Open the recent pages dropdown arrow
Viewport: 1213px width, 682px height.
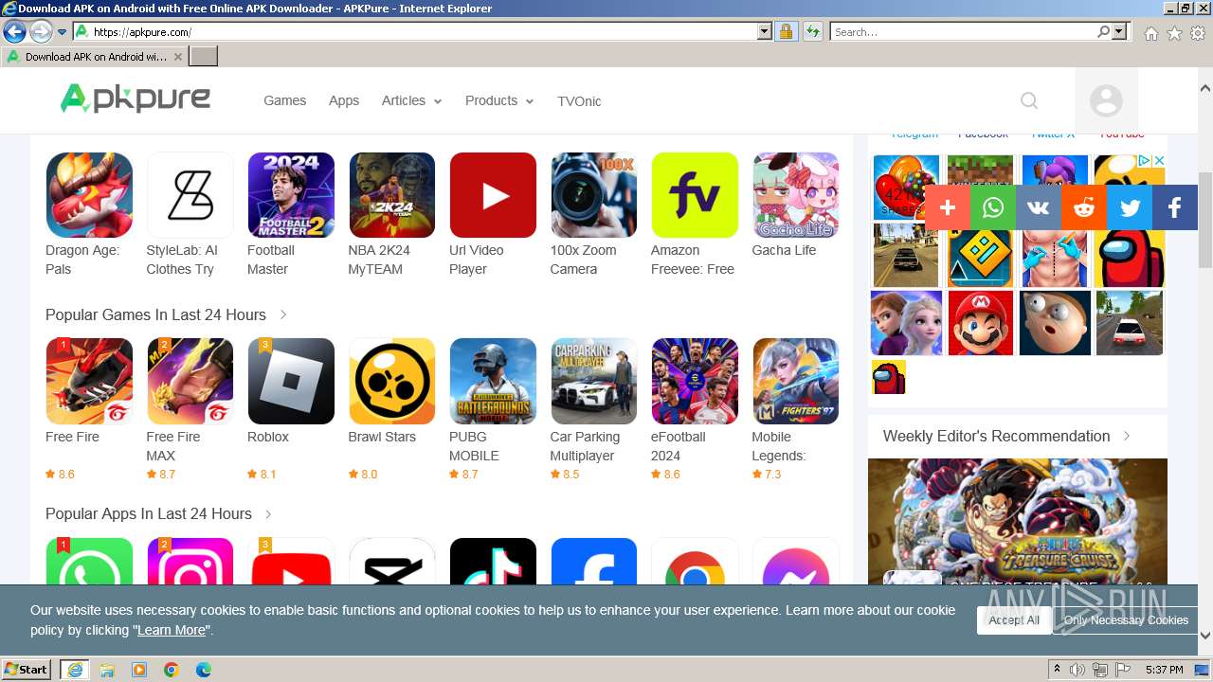63,32
